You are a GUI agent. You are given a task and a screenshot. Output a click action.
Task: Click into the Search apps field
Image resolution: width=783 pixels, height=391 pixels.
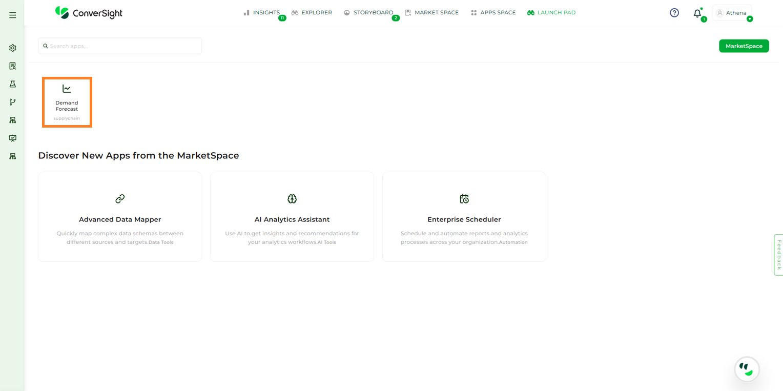pyautogui.click(x=120, y=46)
